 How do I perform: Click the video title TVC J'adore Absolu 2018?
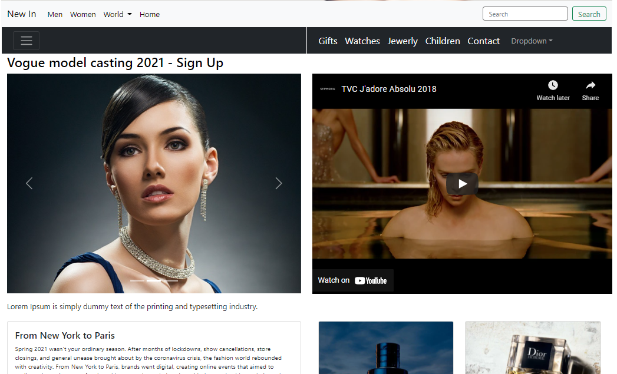[388, 88]
